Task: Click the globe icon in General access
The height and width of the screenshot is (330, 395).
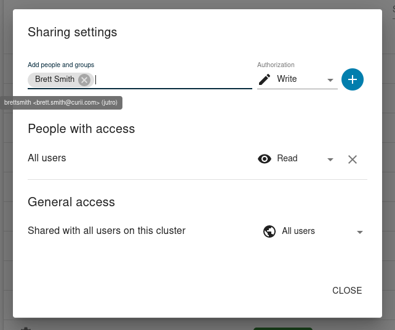Action: click(x=269, y=231)
